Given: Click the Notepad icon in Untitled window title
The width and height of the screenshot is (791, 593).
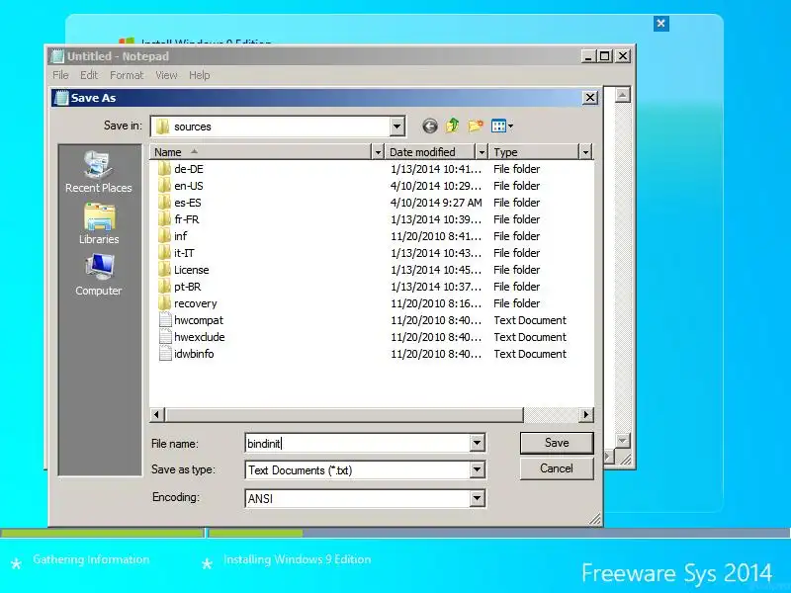Looking at the screenshot, I should point(58,56).
